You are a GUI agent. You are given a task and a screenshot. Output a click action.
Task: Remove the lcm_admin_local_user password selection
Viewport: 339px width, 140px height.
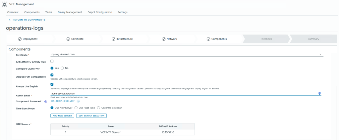point(78,101)
